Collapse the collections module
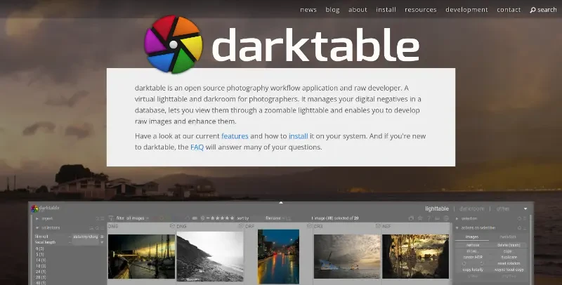Viewport: 562px width, 285px height. (x=37, y=227)
